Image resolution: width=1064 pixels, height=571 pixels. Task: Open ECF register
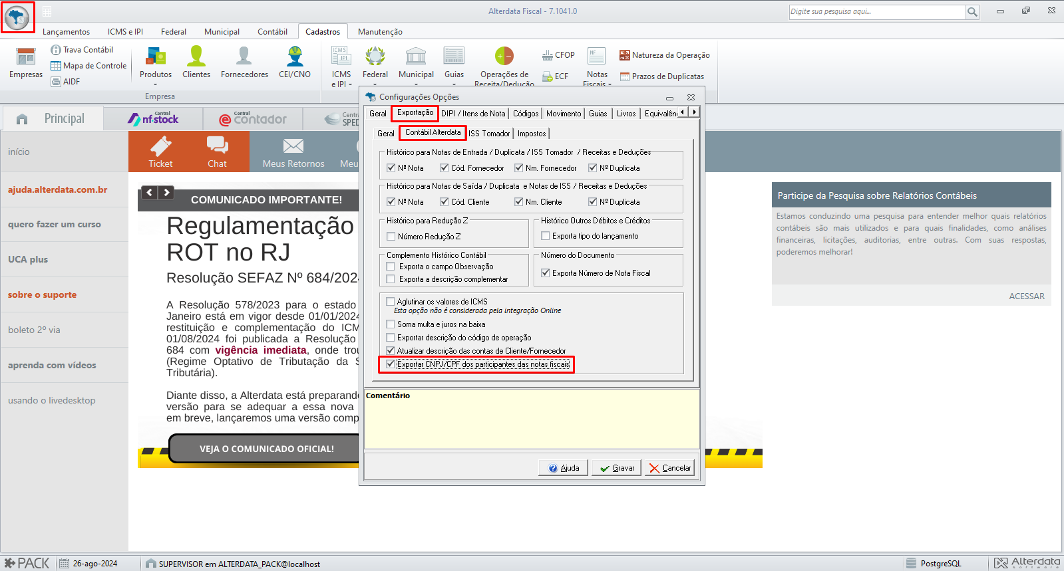pos(556,76)
